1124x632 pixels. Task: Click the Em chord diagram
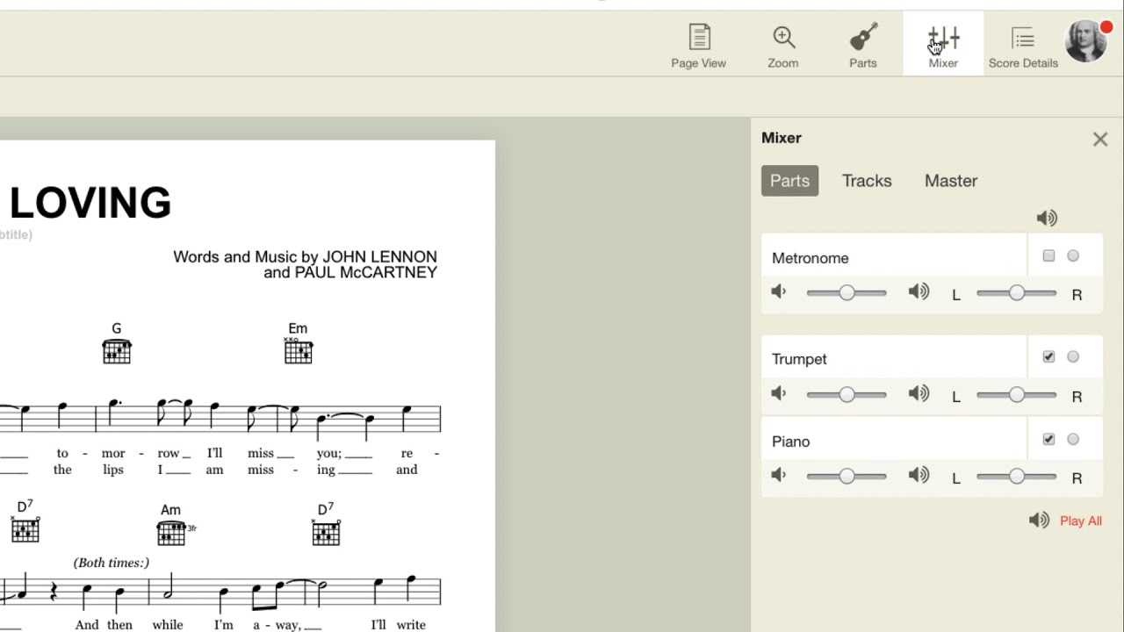(x=298, y=351)
